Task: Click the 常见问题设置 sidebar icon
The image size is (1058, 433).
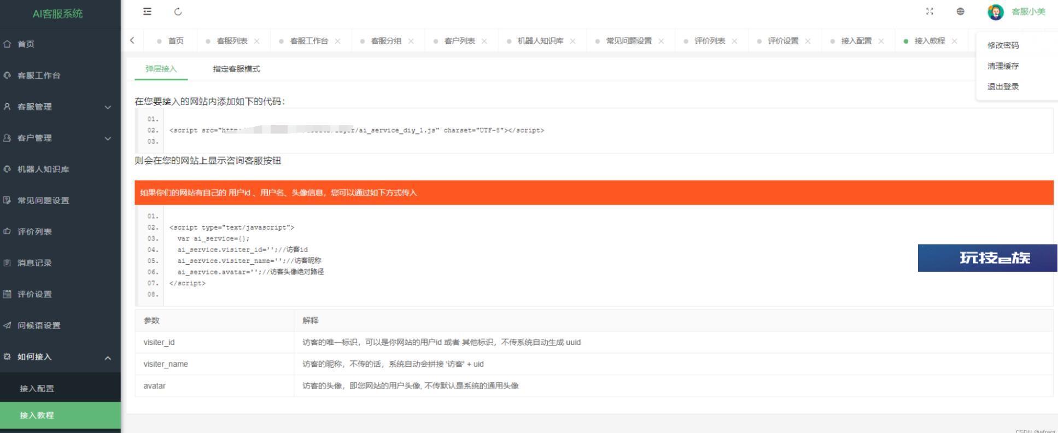Action: 7,200
